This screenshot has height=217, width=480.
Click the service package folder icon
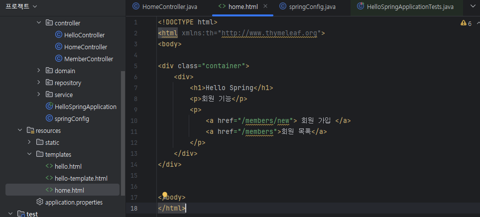[49, 94]
